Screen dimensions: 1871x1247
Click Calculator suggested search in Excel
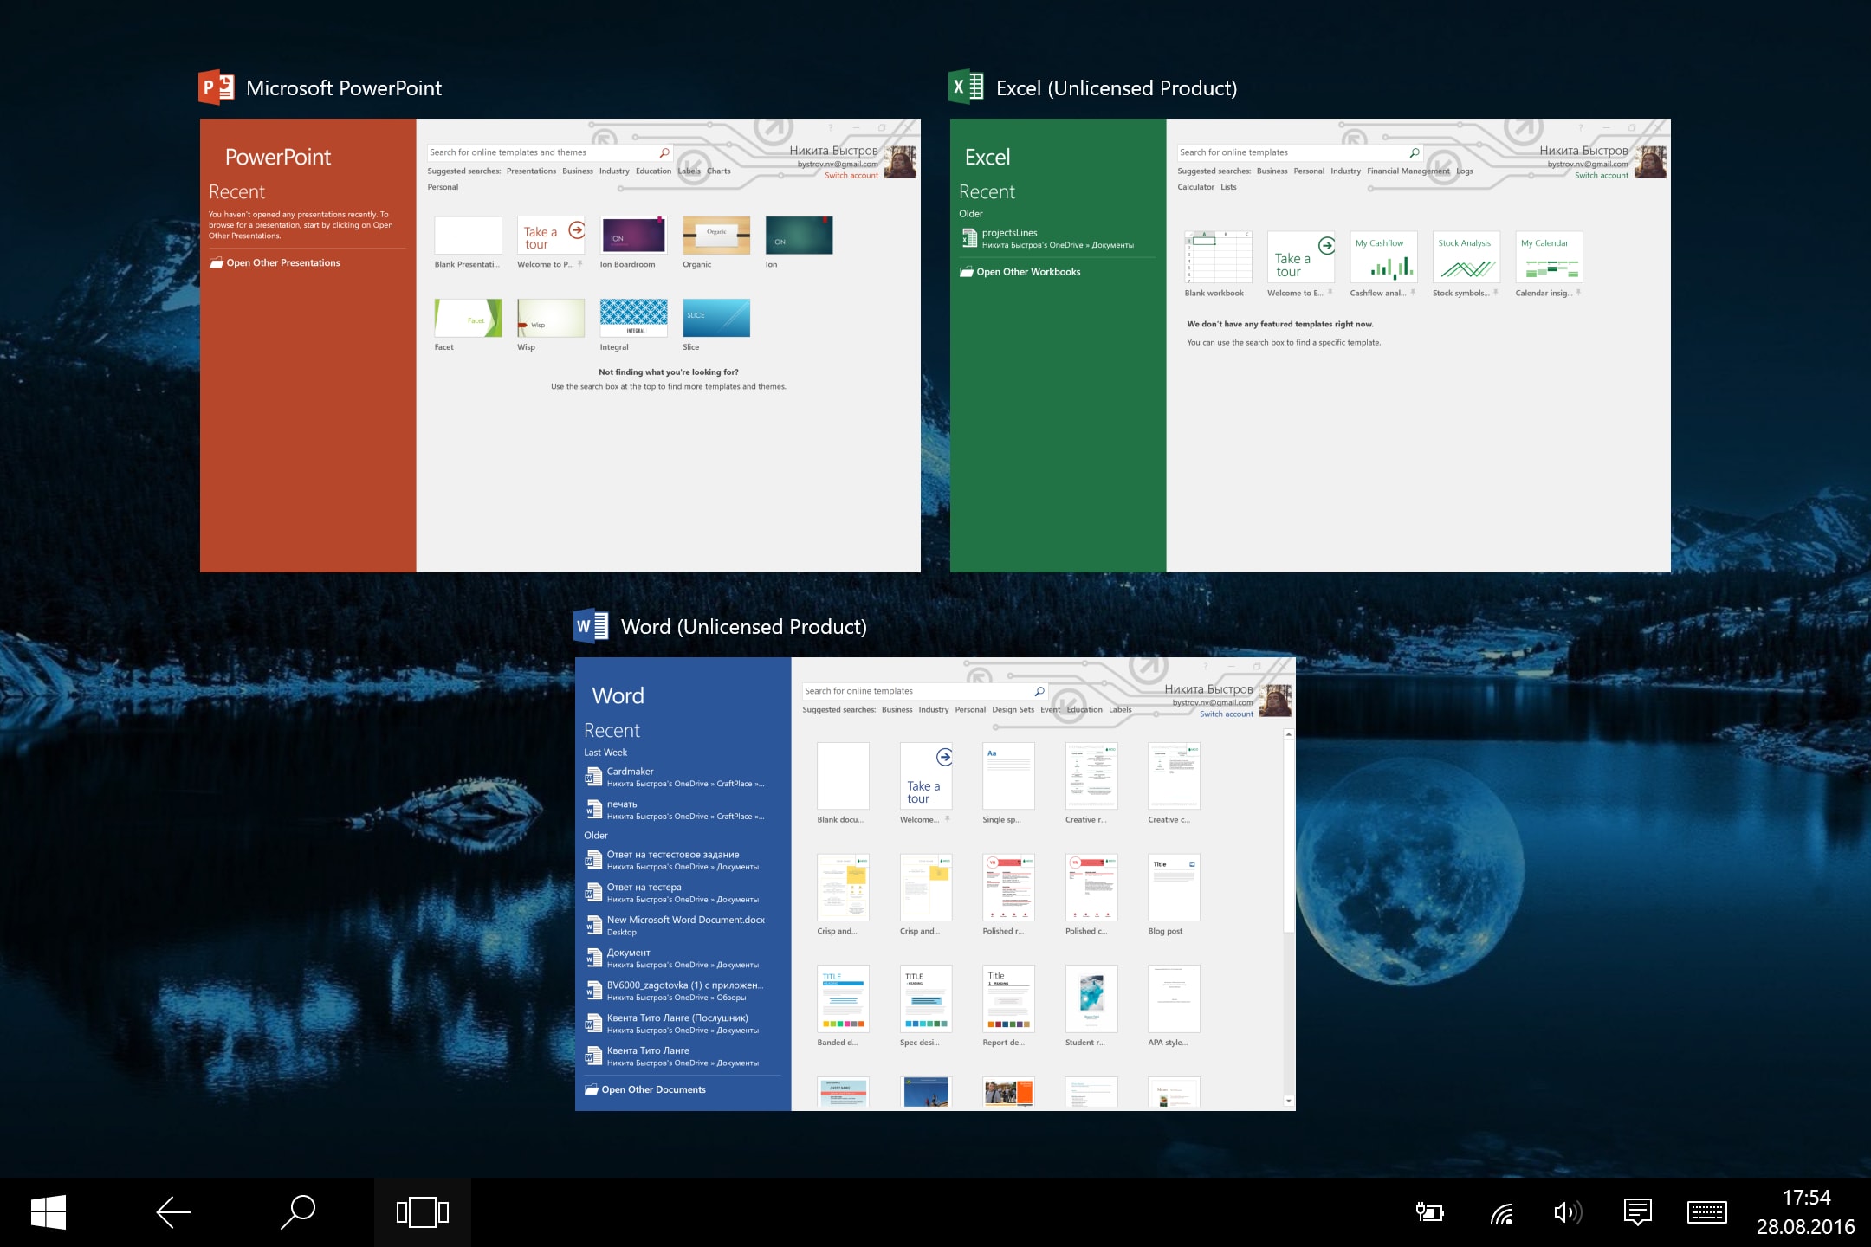point(1195,187)
